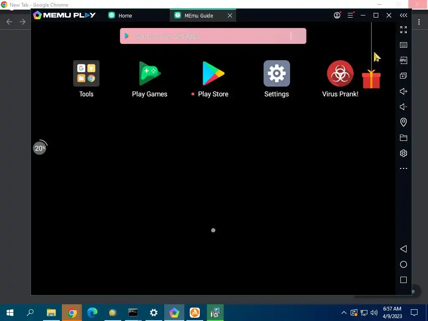Viewport: 428px width, 321px height.
Task: Open the shared folder icon
Action: pos(403,138)
